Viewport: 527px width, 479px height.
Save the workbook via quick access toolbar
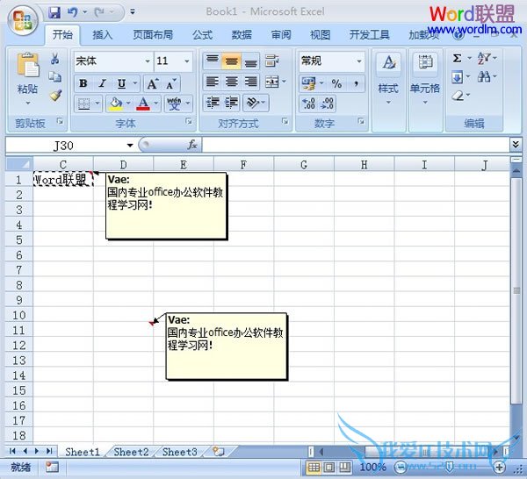[54, 12]
